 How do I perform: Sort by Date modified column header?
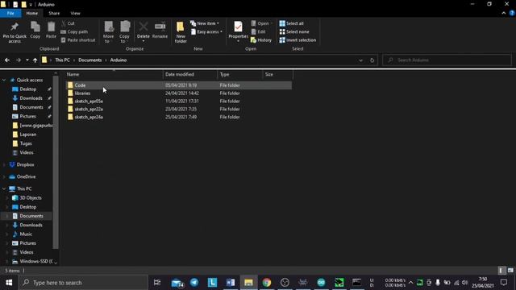coord(190,74)
